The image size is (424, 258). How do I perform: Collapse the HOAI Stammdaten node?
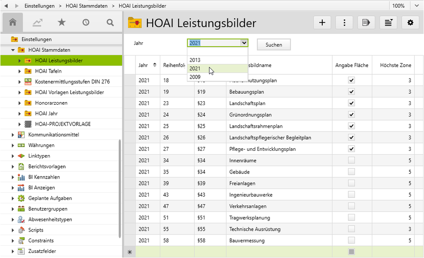[13, 50]
